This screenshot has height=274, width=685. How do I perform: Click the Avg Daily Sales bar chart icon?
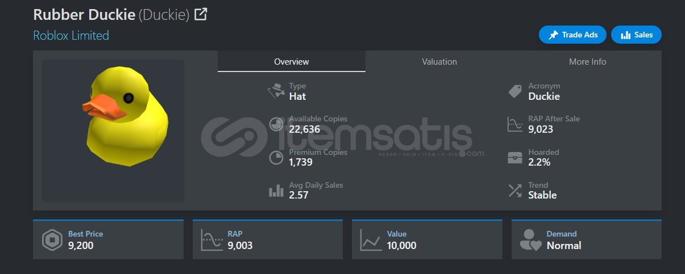click(x=276, y=191)
